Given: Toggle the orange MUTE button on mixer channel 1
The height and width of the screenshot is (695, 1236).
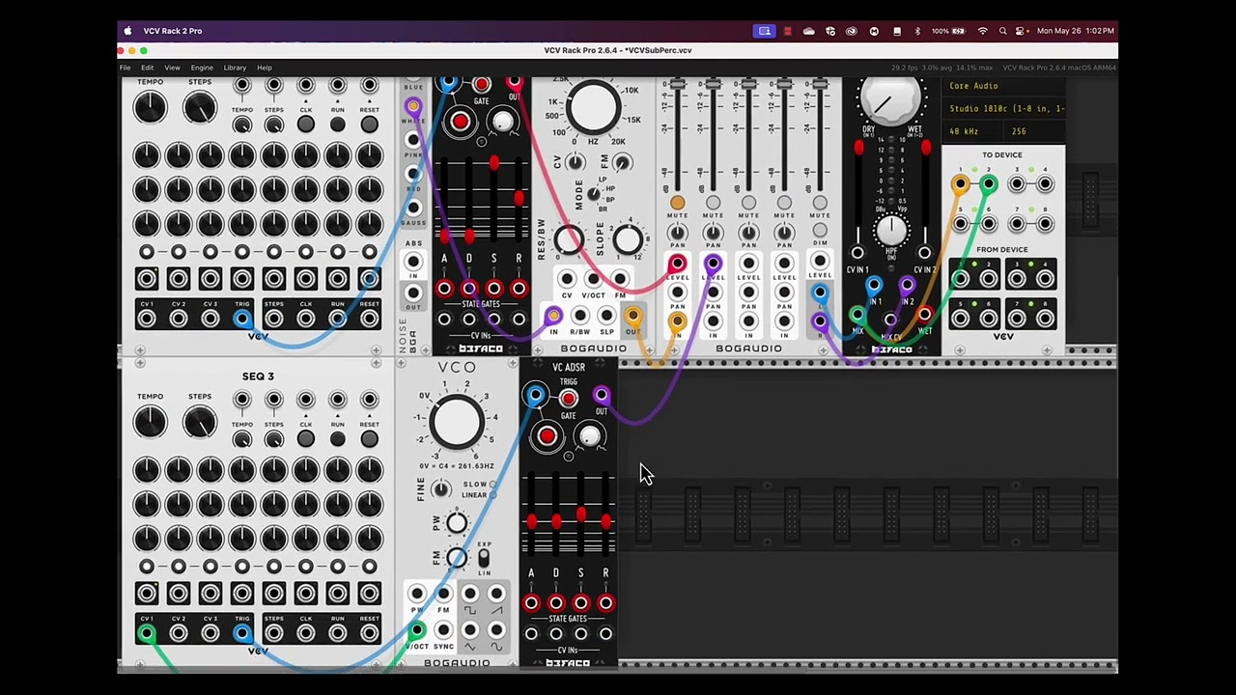Looking at the screenshot, I should pos(677,203).
